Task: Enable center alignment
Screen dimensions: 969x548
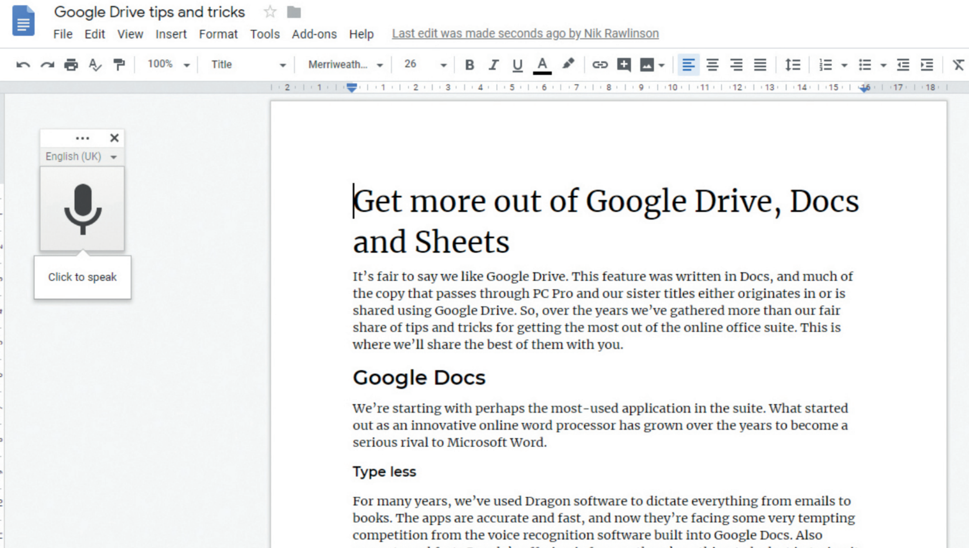Action: (x=712, y=65)
